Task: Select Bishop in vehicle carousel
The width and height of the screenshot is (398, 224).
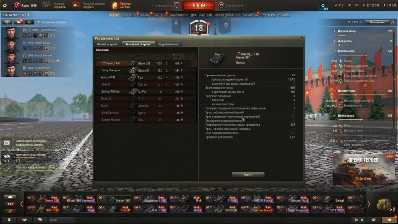Action: tap(328, 199)
